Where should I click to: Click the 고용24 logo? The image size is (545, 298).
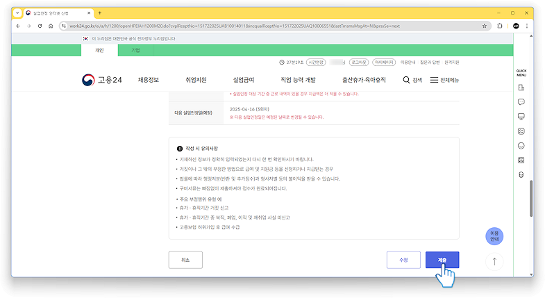coord(102,80)
